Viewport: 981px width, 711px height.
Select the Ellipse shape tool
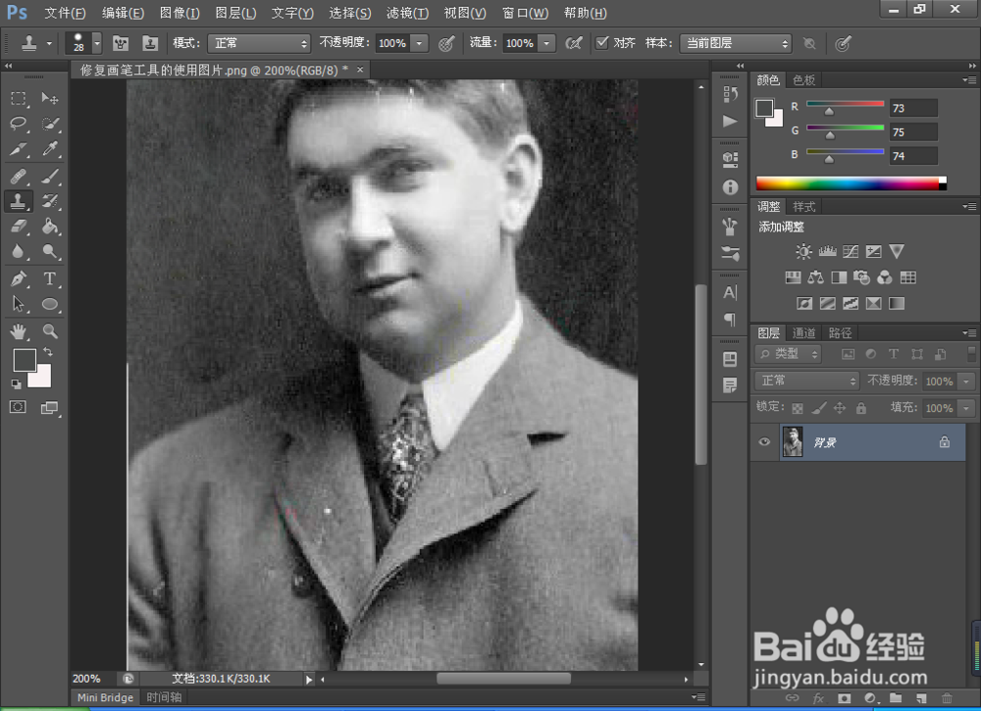point(49,304)
